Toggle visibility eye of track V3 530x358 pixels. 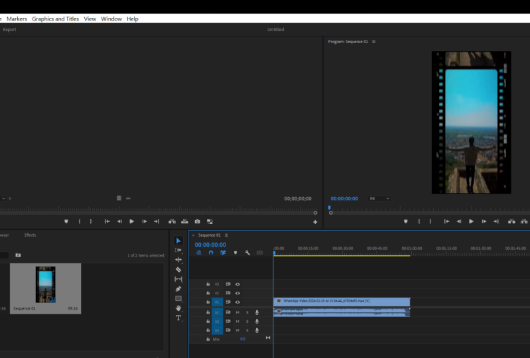pyautogui.click(x=237, y=284)
